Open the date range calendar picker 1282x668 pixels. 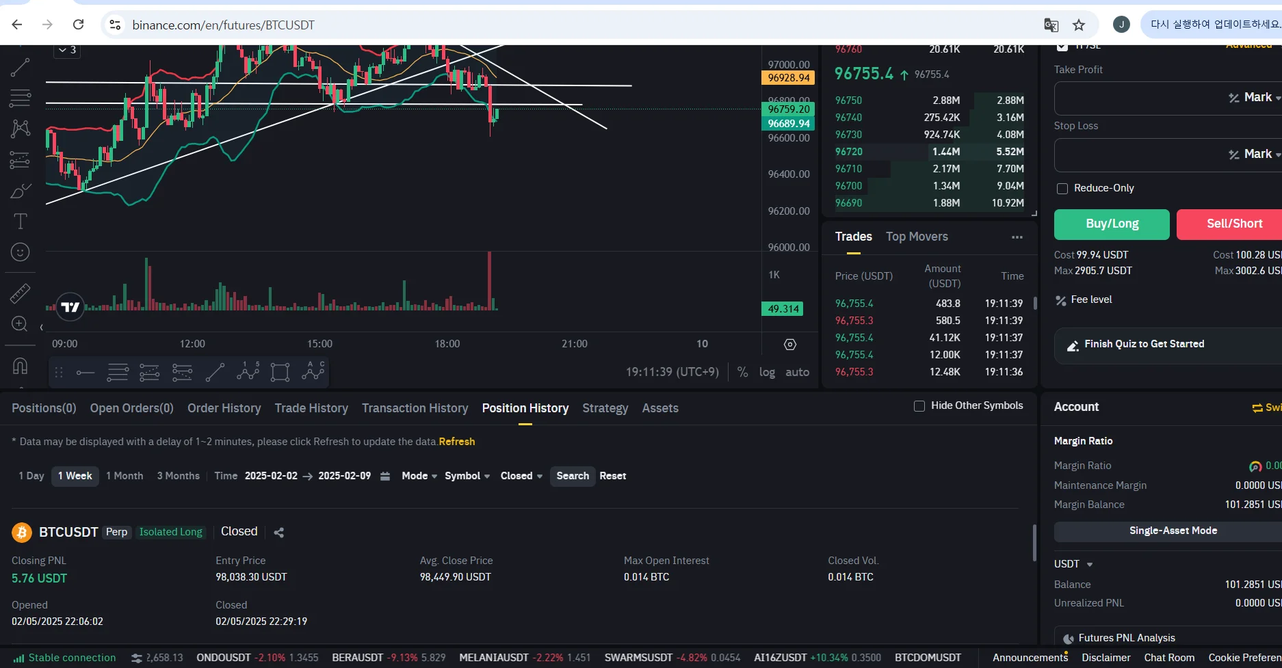pyautogui.click(x=385, y=477)
